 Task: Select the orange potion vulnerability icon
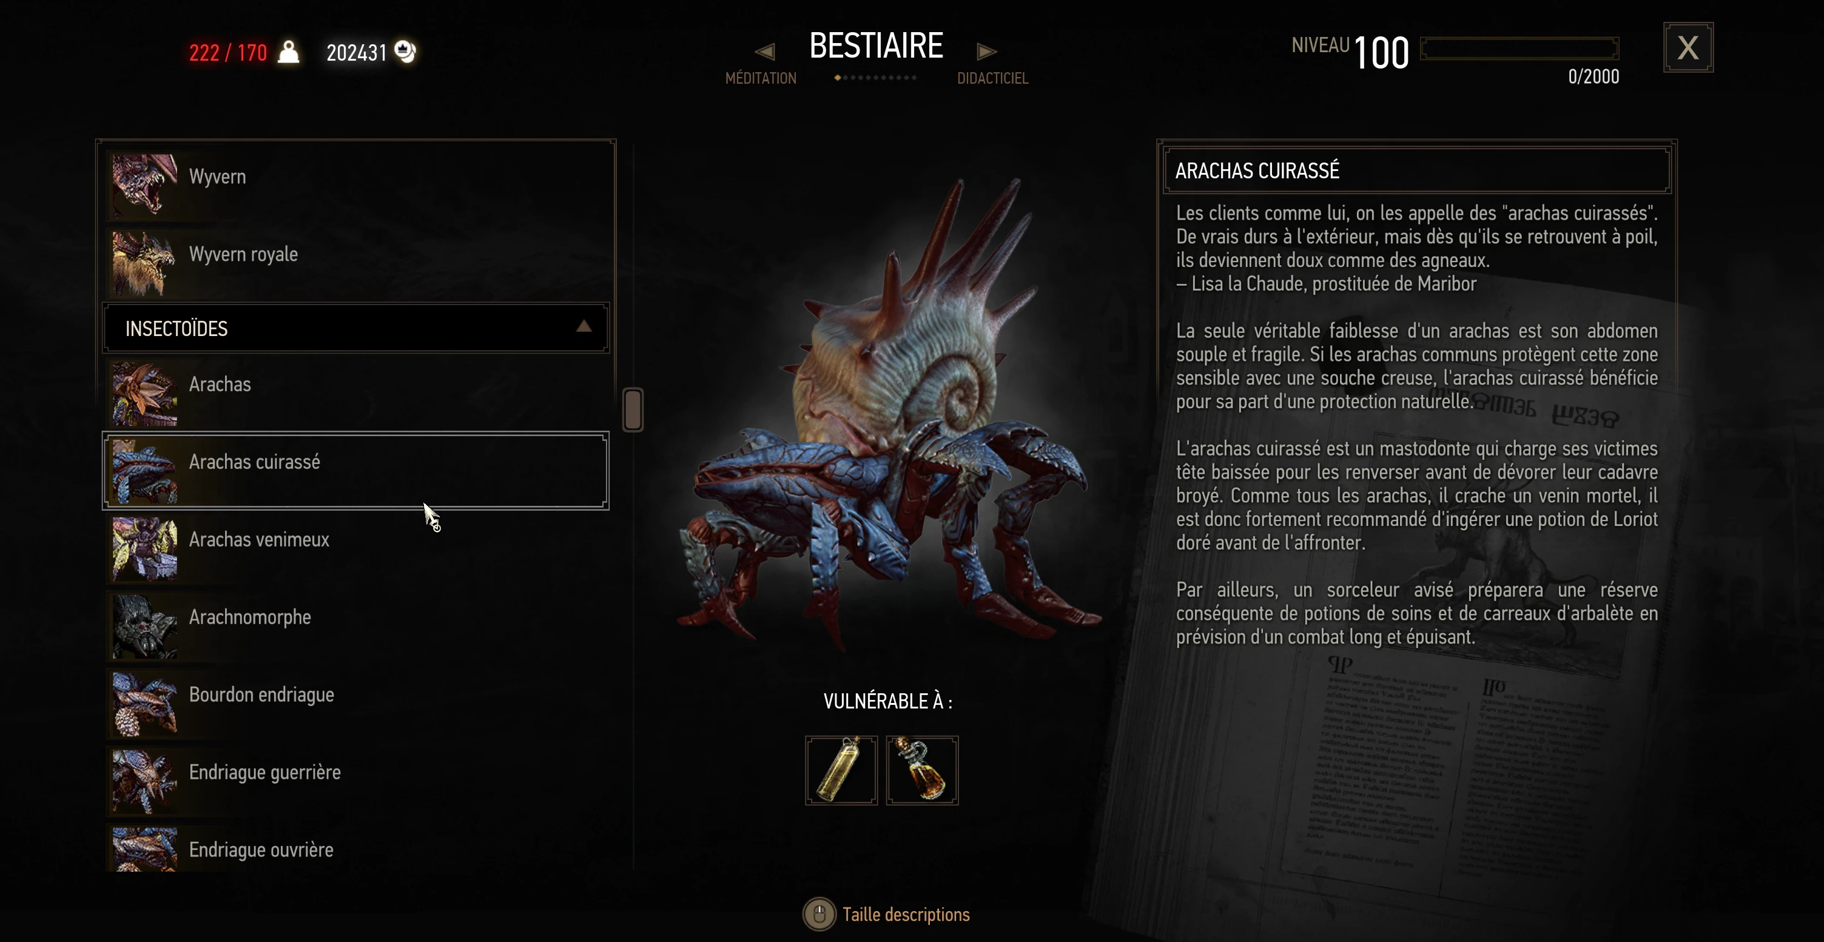point(922,770)
